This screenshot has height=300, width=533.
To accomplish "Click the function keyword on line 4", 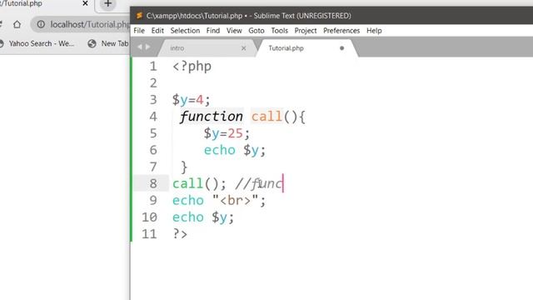I will [x=211, y=117].
